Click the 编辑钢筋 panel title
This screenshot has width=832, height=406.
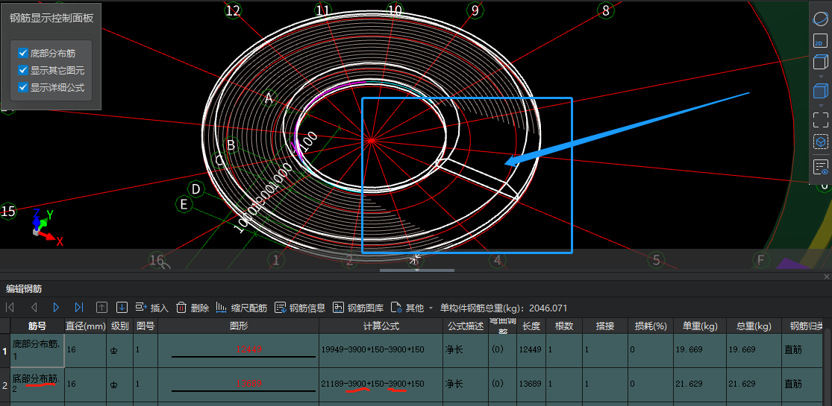tap(24, 289)
